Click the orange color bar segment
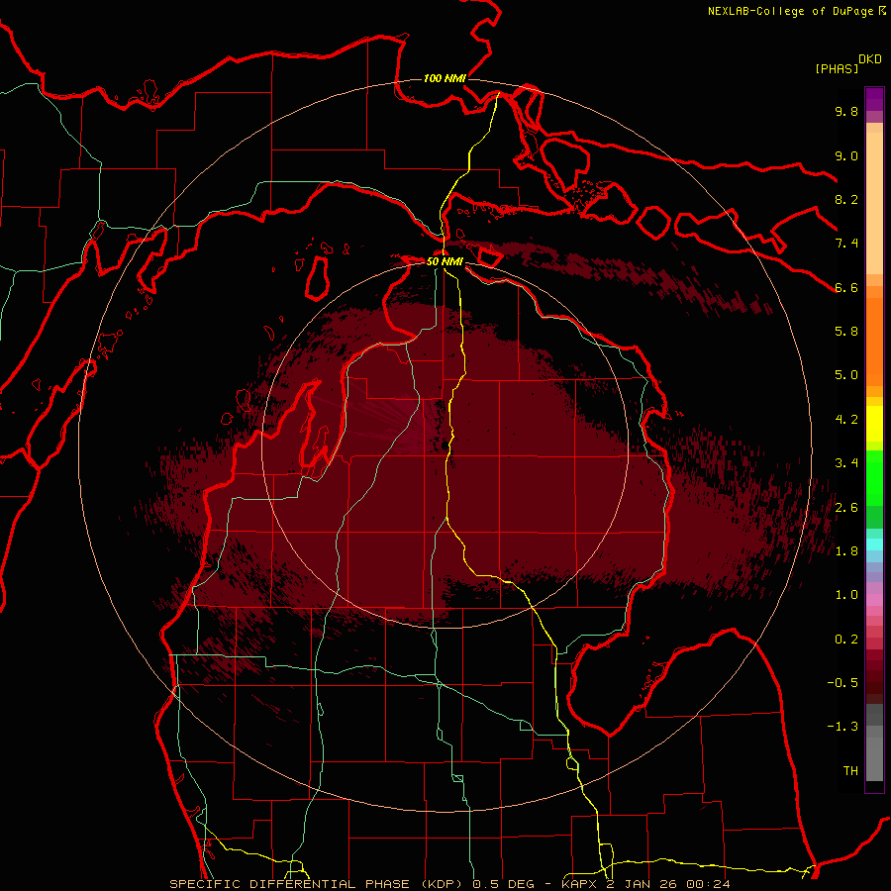Screen dimensions: 891x891 pyautogui.click(x=874, y=341)
